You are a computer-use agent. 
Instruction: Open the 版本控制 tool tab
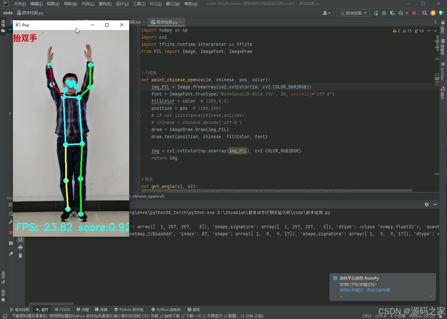[20, 309]
